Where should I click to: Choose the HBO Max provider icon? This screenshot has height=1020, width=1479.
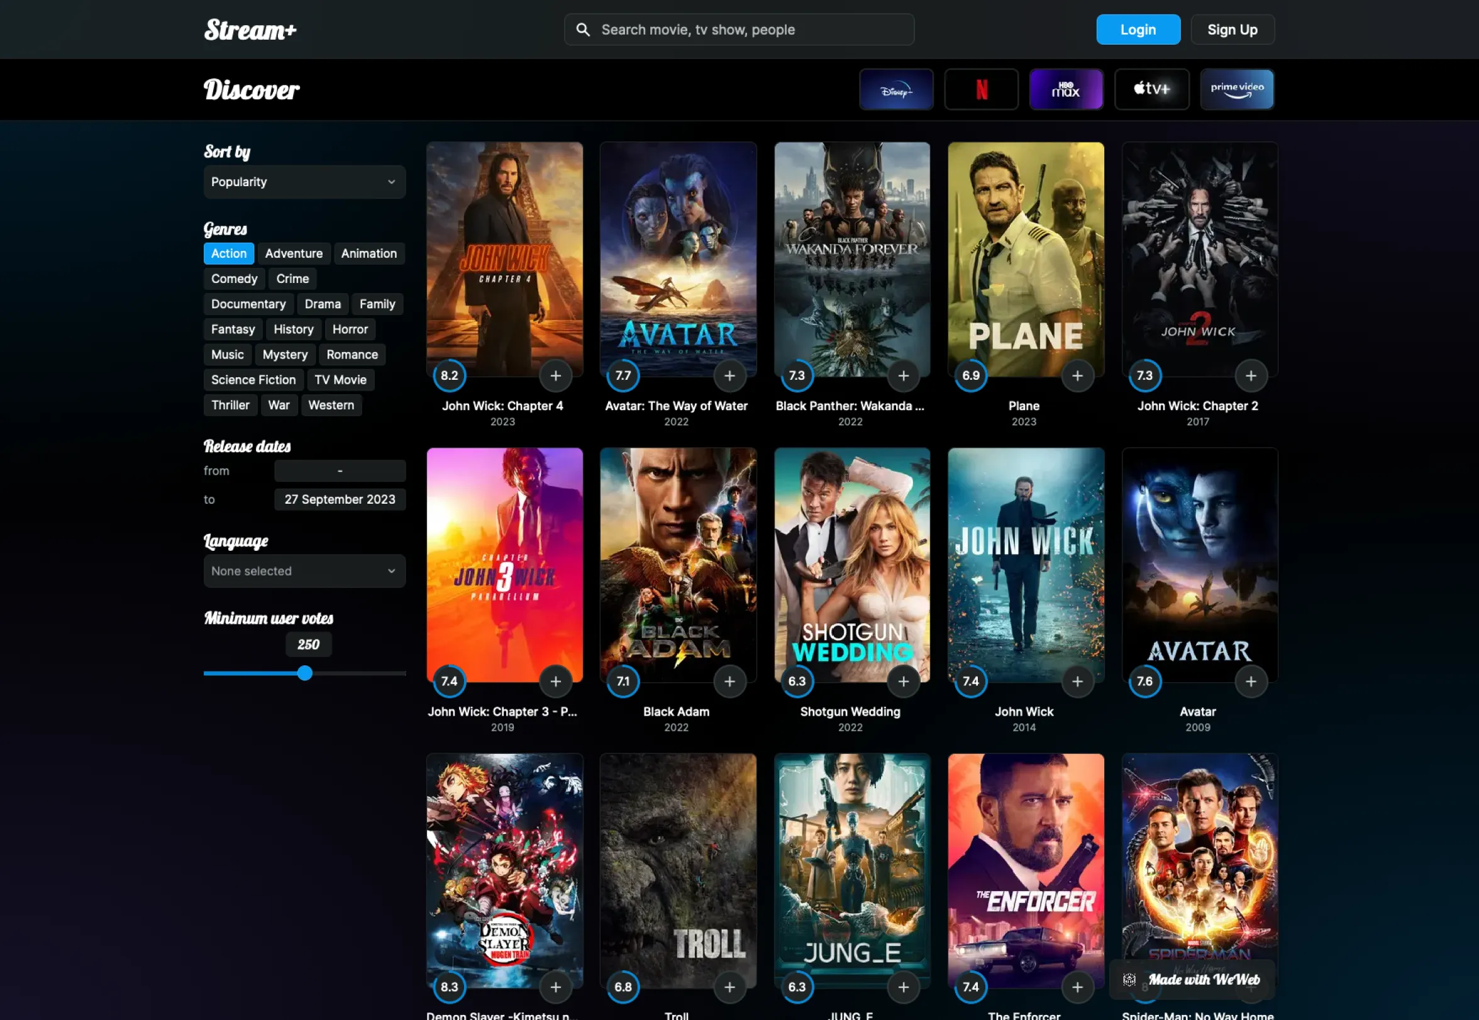pos(1066,89)
